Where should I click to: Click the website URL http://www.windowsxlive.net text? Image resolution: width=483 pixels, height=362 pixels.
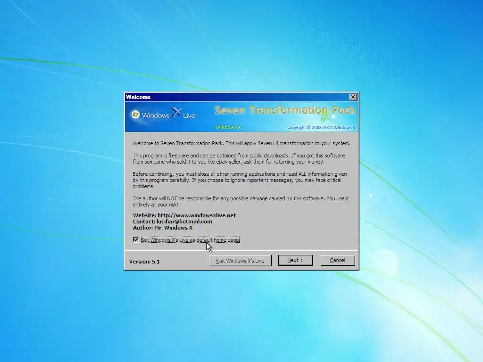[x=197, y=215]
